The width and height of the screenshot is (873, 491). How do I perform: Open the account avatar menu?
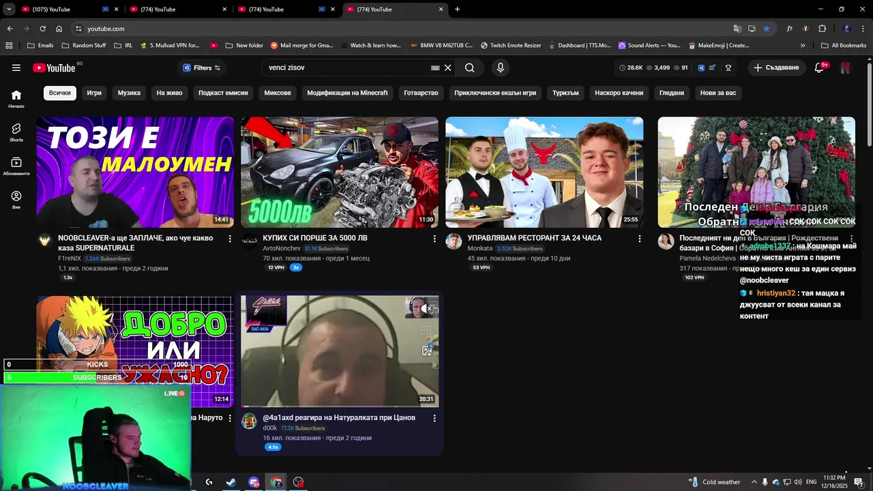point(845,68)
